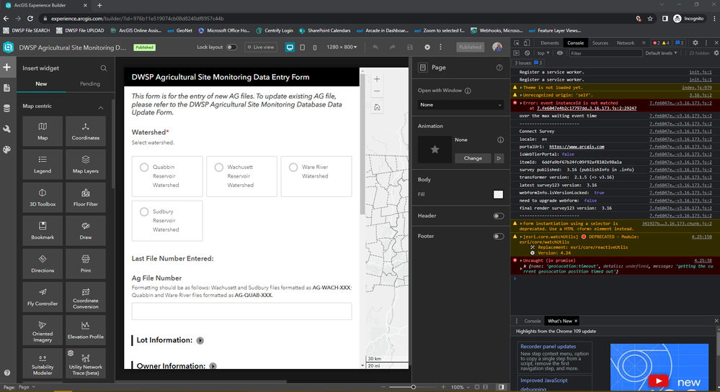Select the 3D Toolbox widget
Image resolution: width=720 pixels, height=392 pixels.
click(43, 198)
